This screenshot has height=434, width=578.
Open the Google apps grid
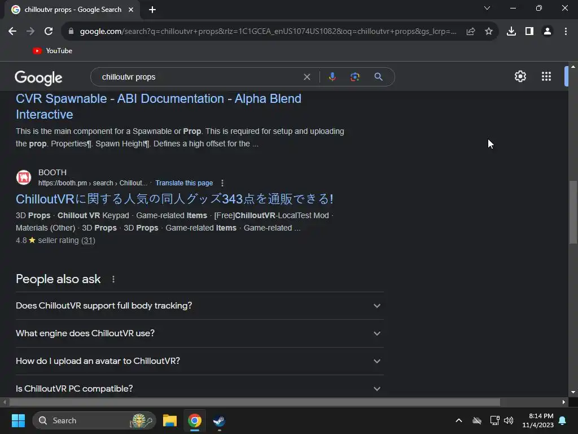546,76
